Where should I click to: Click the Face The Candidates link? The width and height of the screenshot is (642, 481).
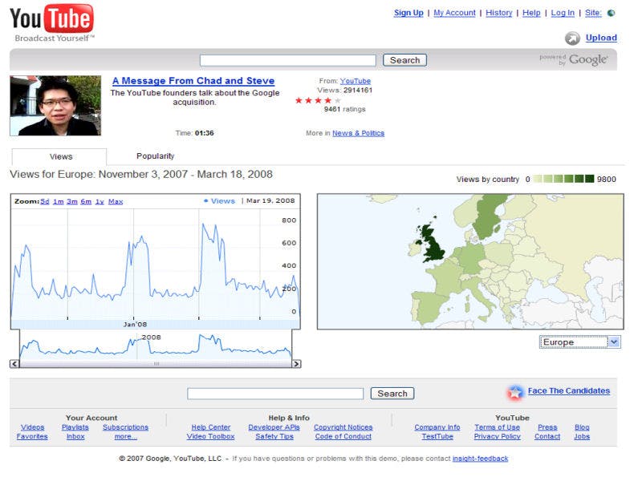point(569,390)
